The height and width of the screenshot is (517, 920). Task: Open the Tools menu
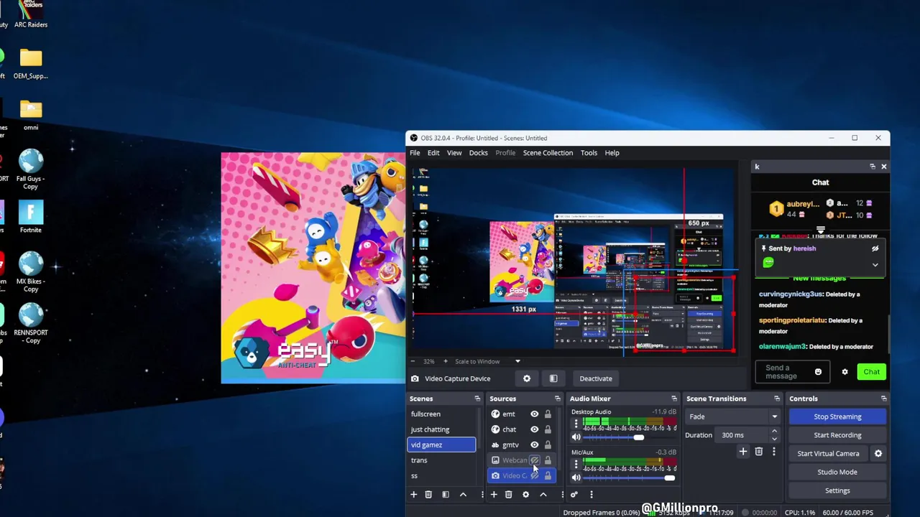(589, 153)
